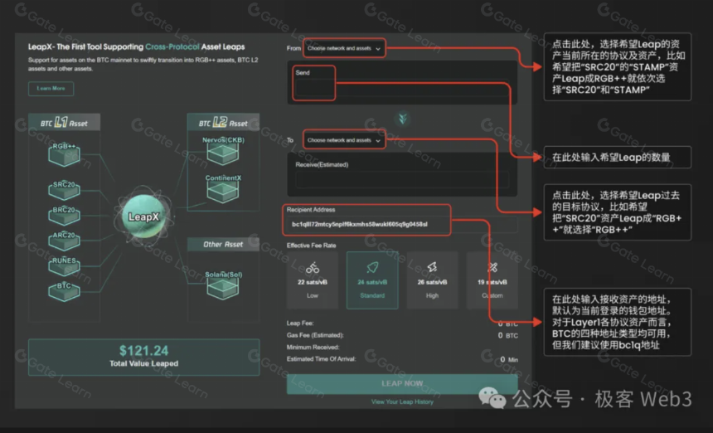Click the Other Asset header
The width and height of the screenshot is (713, 433).
pyautogui.click(x=223, y=244)
